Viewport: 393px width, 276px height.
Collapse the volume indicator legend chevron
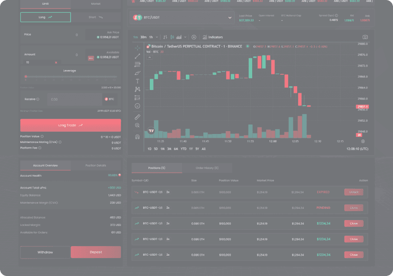149,57
